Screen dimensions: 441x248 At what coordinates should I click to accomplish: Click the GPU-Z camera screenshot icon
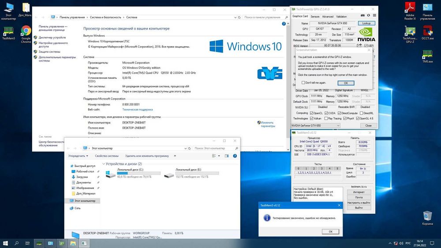[363, 15]
